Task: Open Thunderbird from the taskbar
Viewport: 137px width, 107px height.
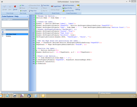Action: coord(29,96)
